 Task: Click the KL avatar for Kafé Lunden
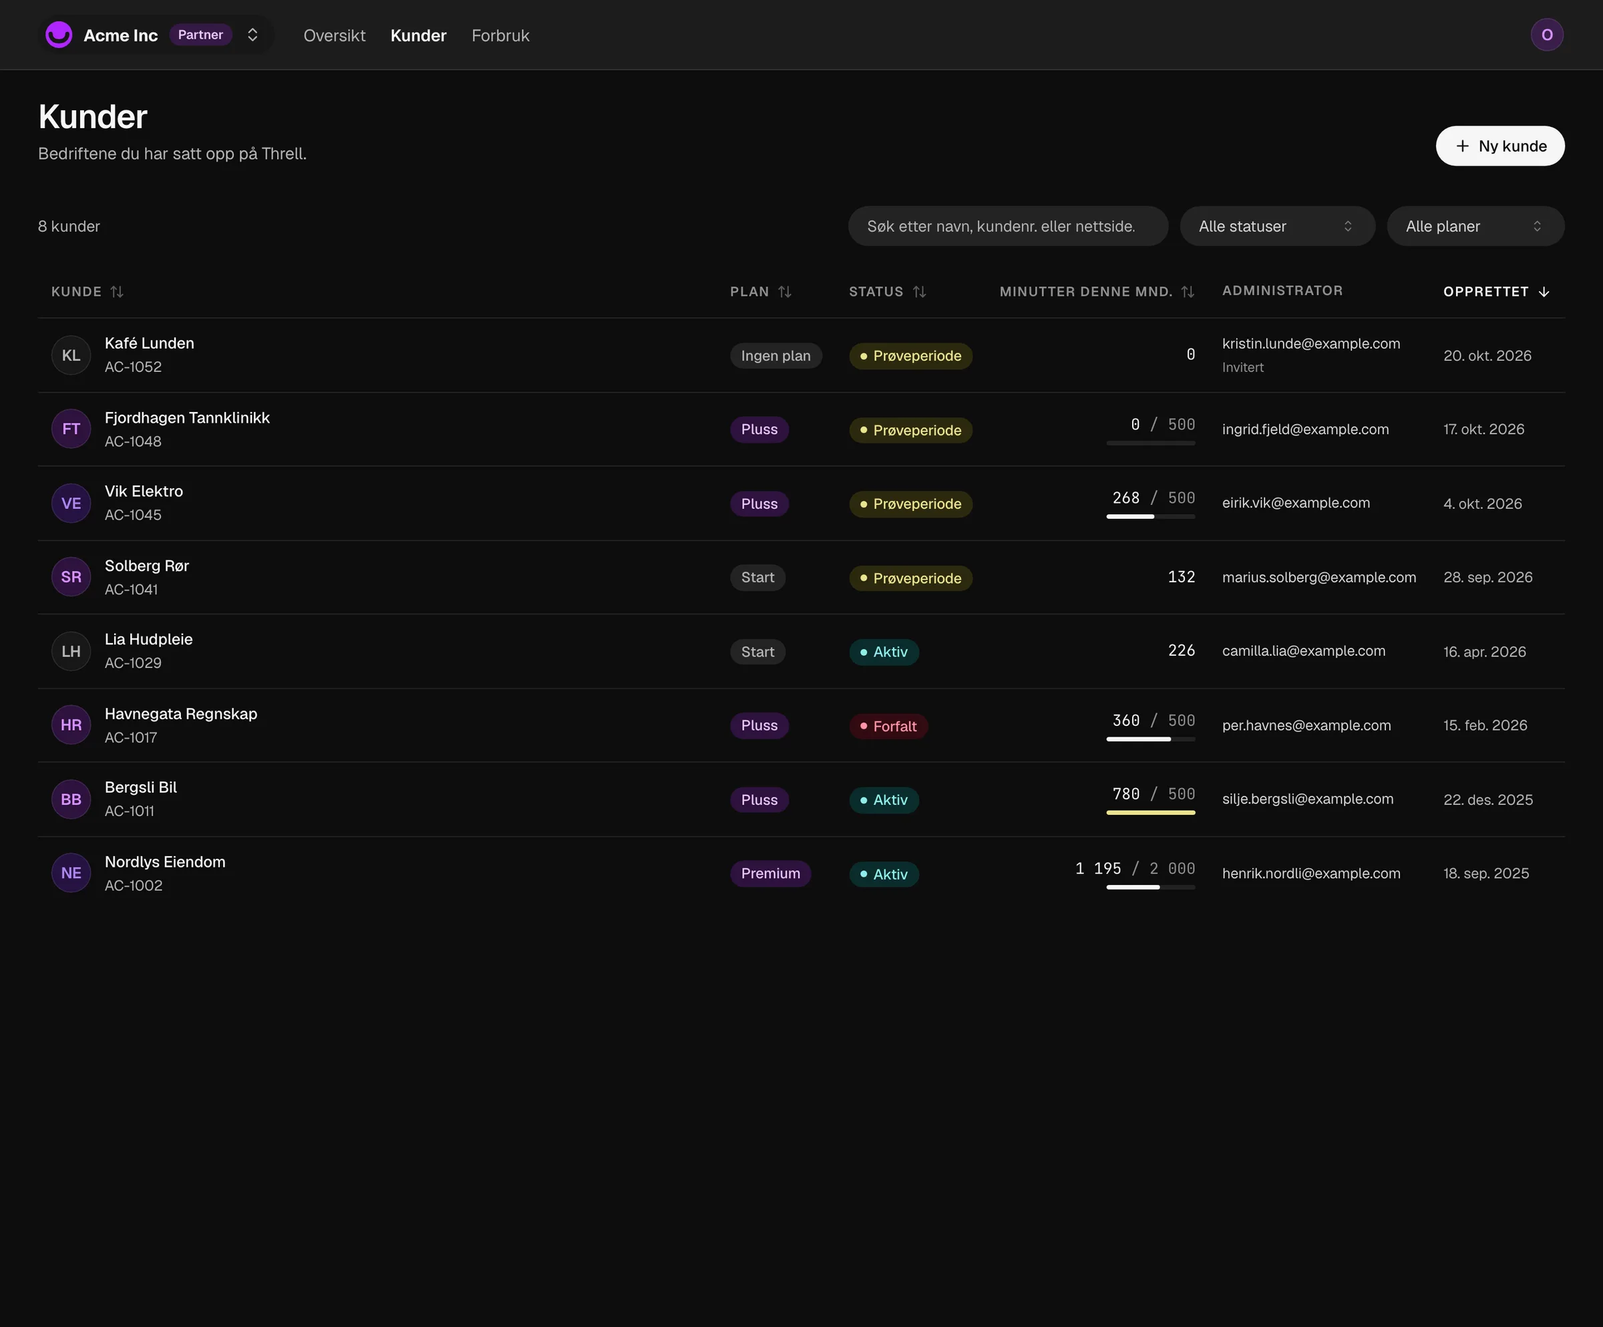(71, 355)
